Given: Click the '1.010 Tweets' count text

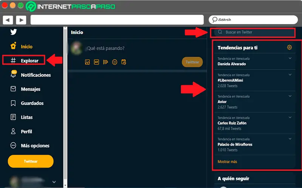Looking at the screenshot, I should point(228,150).
